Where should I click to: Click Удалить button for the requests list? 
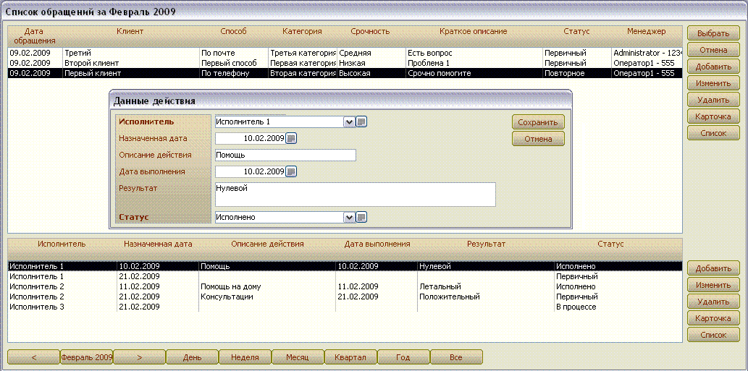[713, 100]
